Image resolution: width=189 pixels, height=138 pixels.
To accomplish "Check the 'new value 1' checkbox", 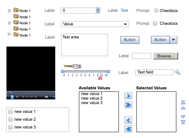I will 10,112.
